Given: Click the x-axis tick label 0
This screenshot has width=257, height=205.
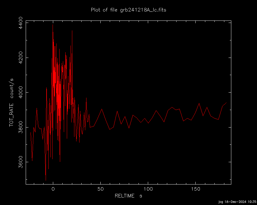Looking at the screenshot, I should tap(53, 189).
